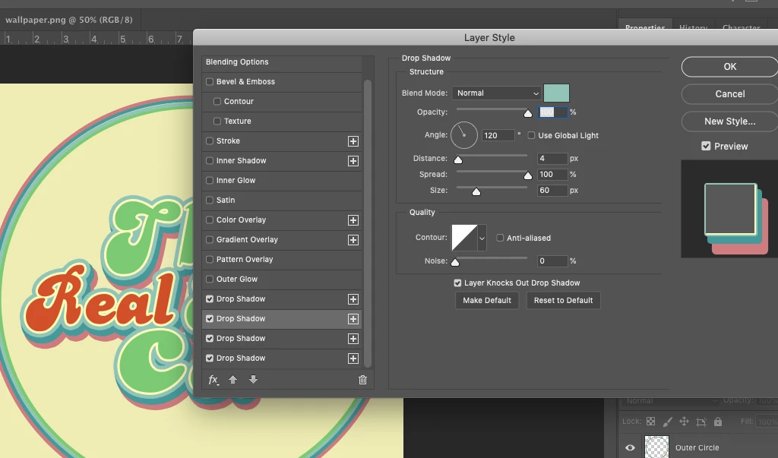Click the Make Default button

pyautogui.click(x=487, y=300)
